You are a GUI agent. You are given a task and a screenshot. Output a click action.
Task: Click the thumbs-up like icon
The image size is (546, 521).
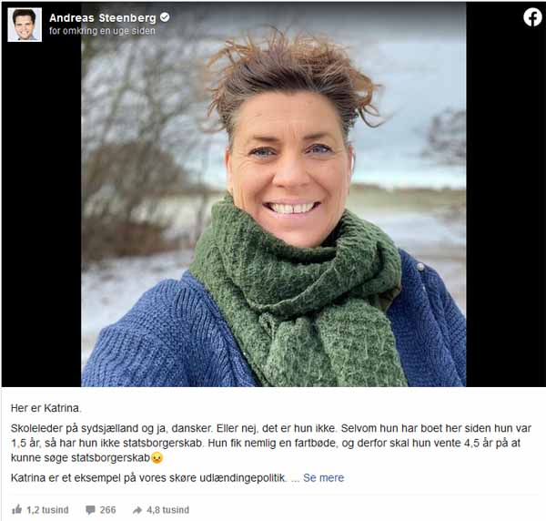click(x=16, y=509)
